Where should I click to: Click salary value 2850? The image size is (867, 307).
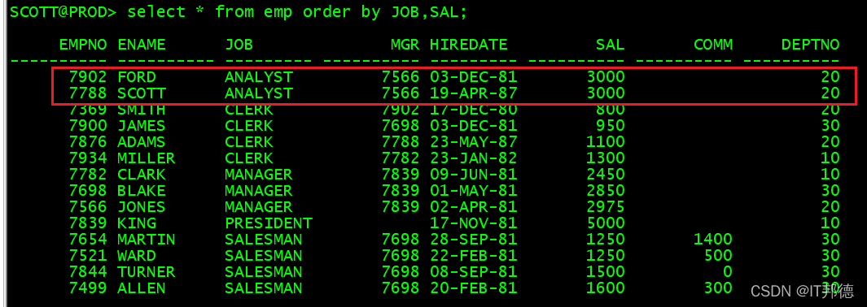coord(606,191)
